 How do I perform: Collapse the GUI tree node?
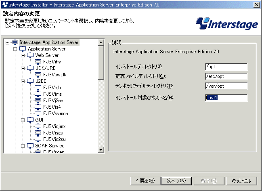[23, 120]
